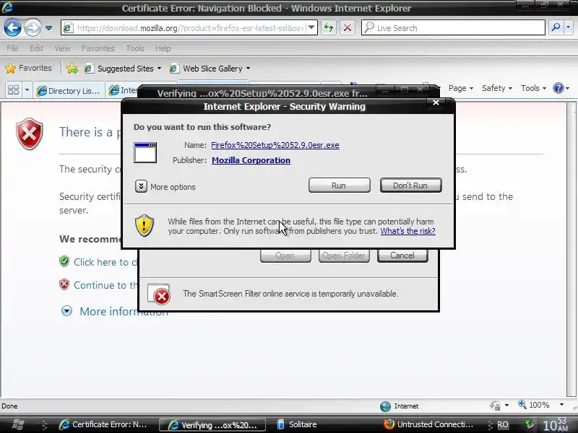Open the Page command bar menu
The height and width of the screenshot is (433, 578).
point(460,88)
